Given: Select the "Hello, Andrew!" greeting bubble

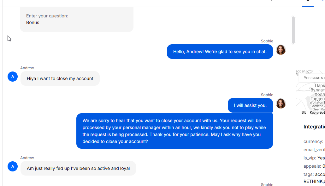Looking at the screenshot, I should pos(220,52).
